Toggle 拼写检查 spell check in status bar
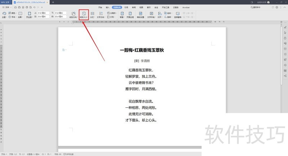The image size is (288, 156). tap(68, 154)
